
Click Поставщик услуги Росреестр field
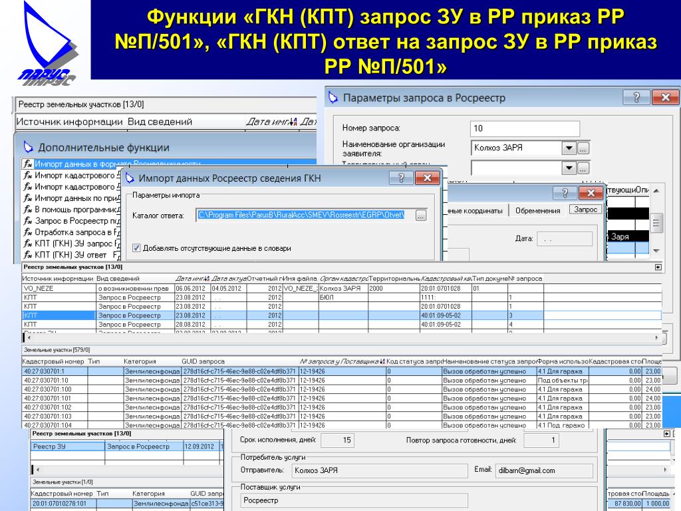(354, 500)
